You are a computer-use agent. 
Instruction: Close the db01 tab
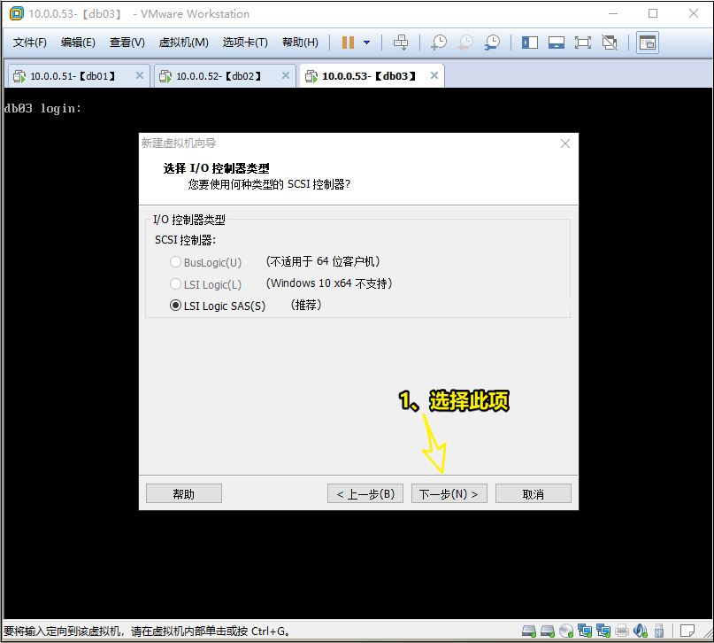[140, 75]
